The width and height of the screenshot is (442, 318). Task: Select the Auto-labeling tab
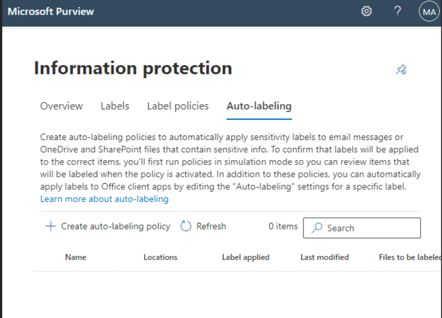[259, 106]
